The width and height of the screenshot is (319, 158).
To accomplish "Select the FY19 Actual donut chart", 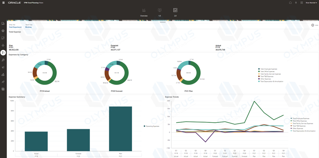I will coord(44,73).
